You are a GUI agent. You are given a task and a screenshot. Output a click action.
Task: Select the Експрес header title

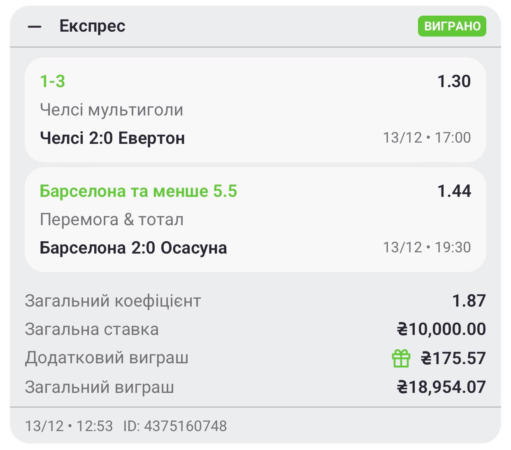point(92,26)
